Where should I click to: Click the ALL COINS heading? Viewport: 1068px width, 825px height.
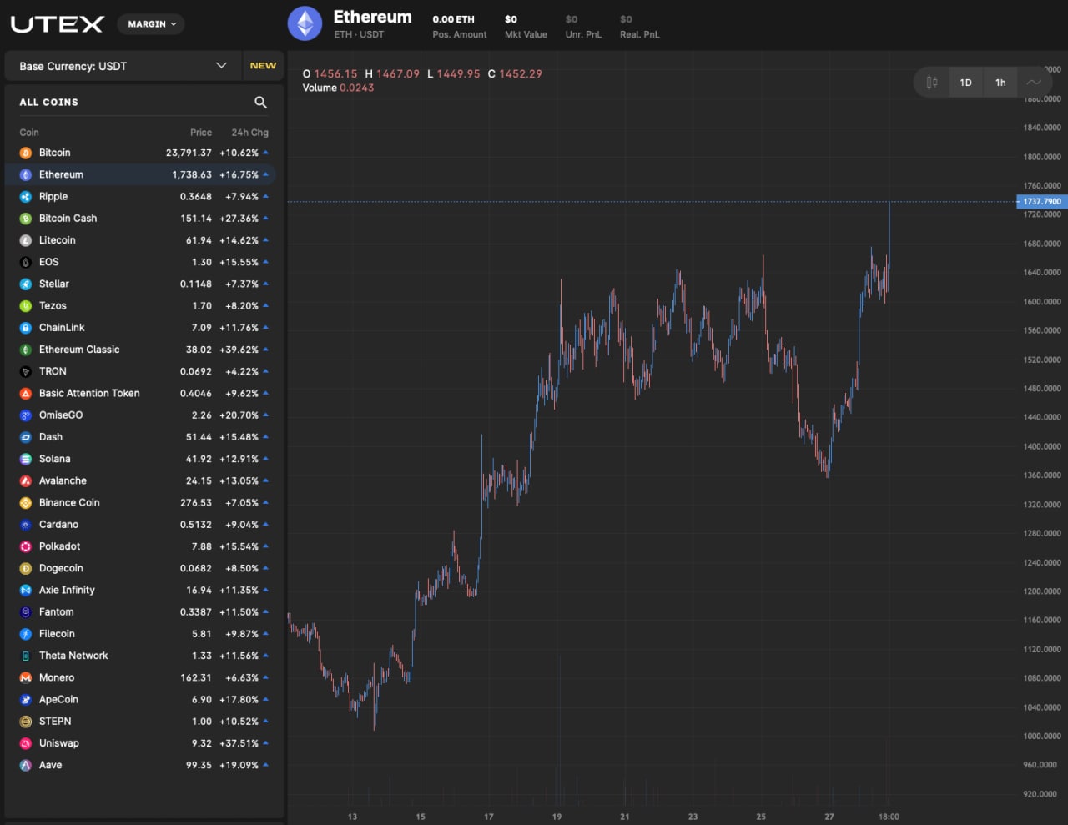(49, 102)
